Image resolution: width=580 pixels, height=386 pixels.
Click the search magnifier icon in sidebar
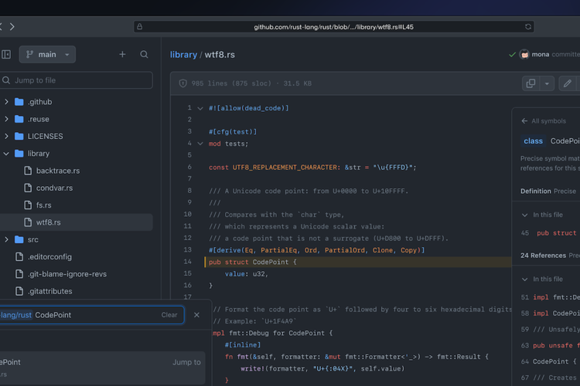click(144, 55)
